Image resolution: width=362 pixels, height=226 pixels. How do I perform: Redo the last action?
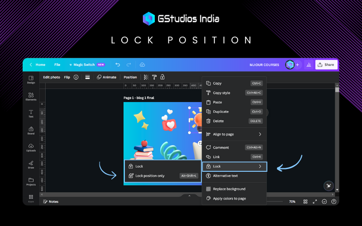[x=129, y=65]
